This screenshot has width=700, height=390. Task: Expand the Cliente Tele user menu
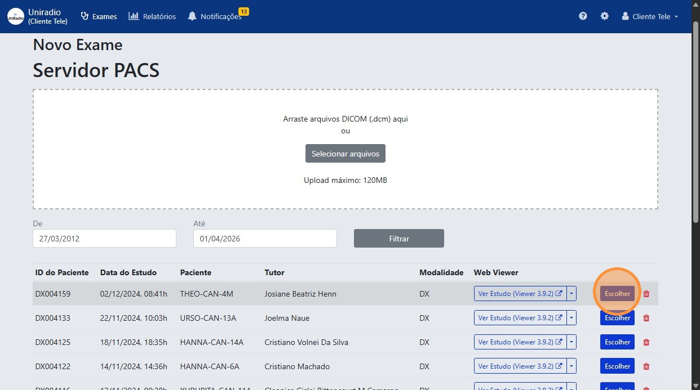[x=649, y=16]
